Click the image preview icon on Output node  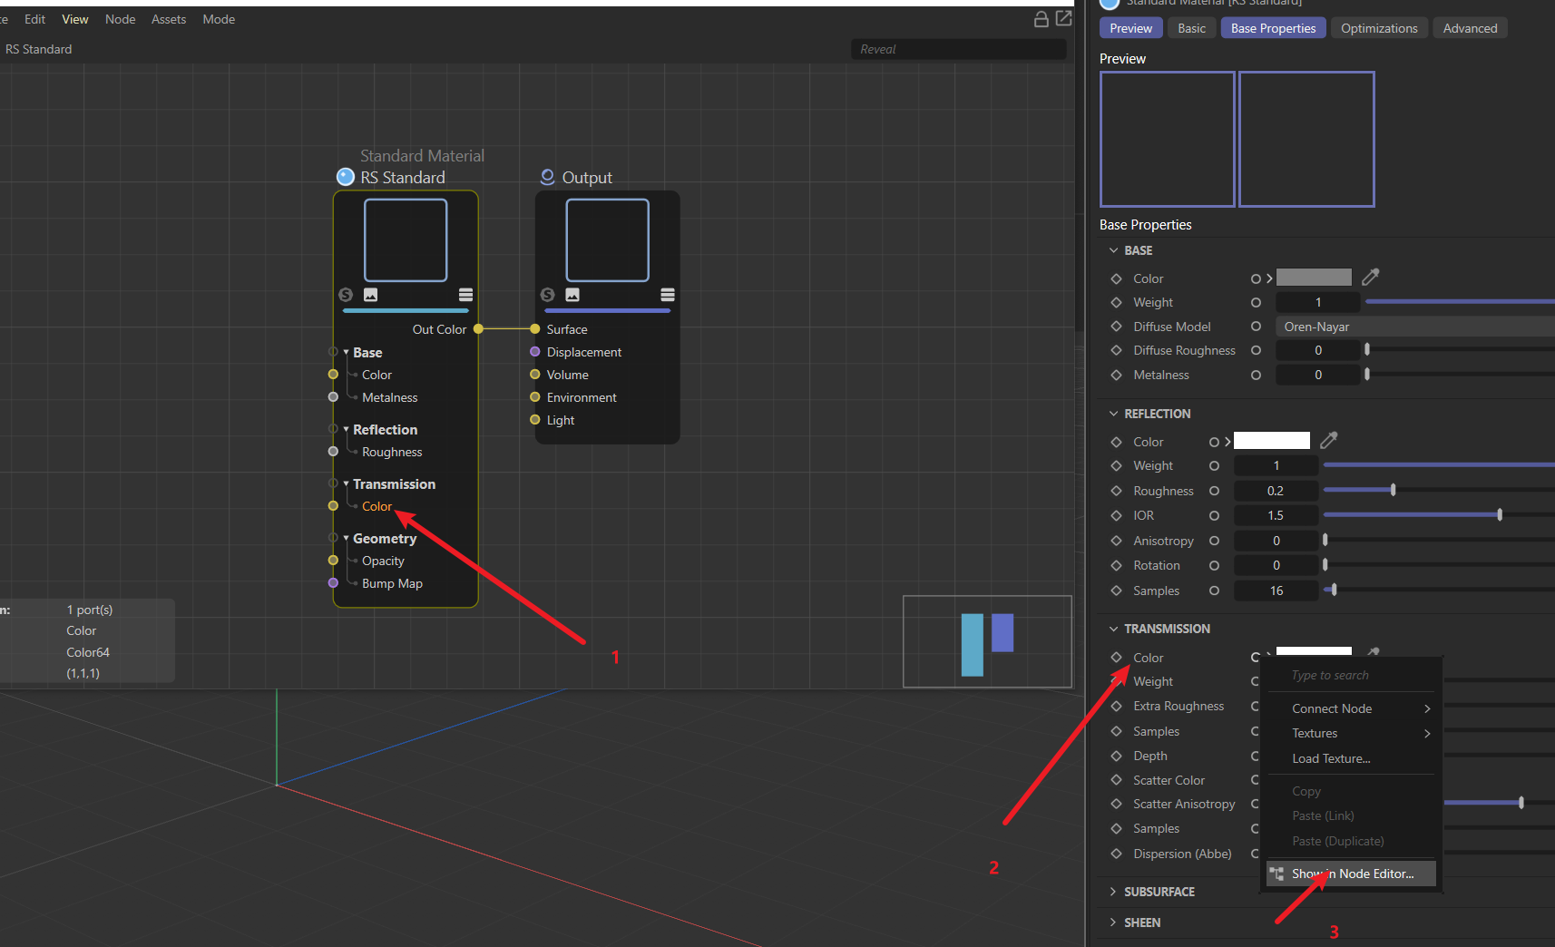(572, 295)
